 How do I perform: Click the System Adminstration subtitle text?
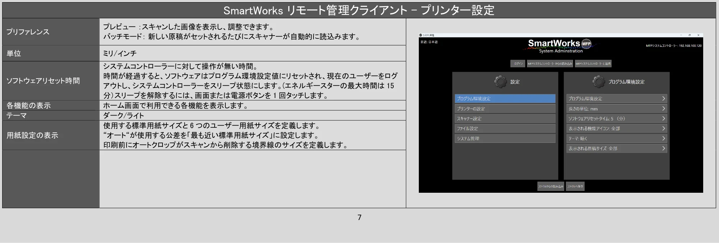tap(561, 51)
